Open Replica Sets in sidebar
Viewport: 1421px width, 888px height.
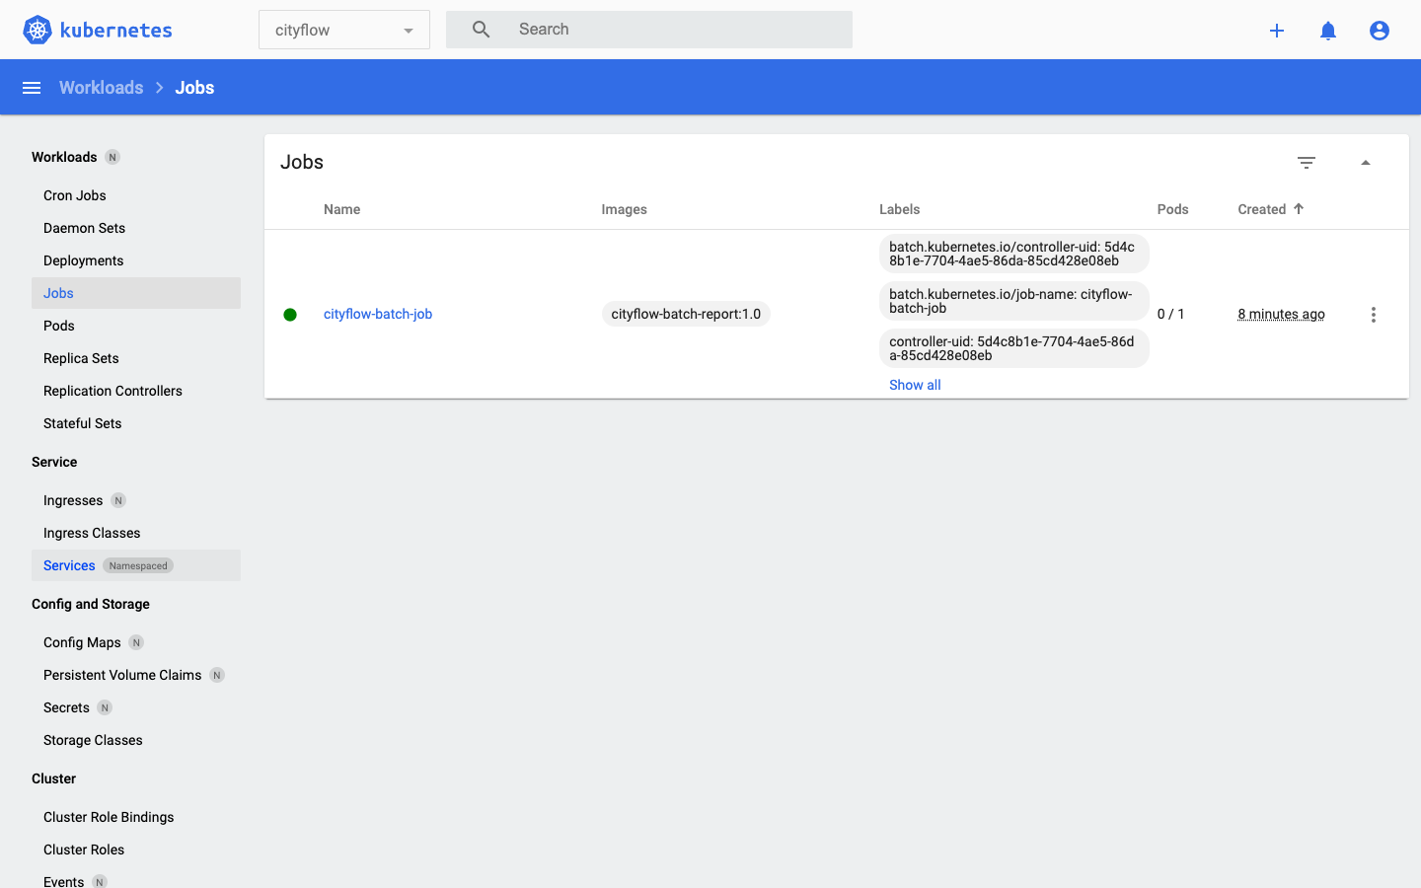pos(136,358)
